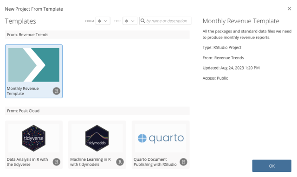Click the 'From: Posit Cloud' section header

click(97, 111)
